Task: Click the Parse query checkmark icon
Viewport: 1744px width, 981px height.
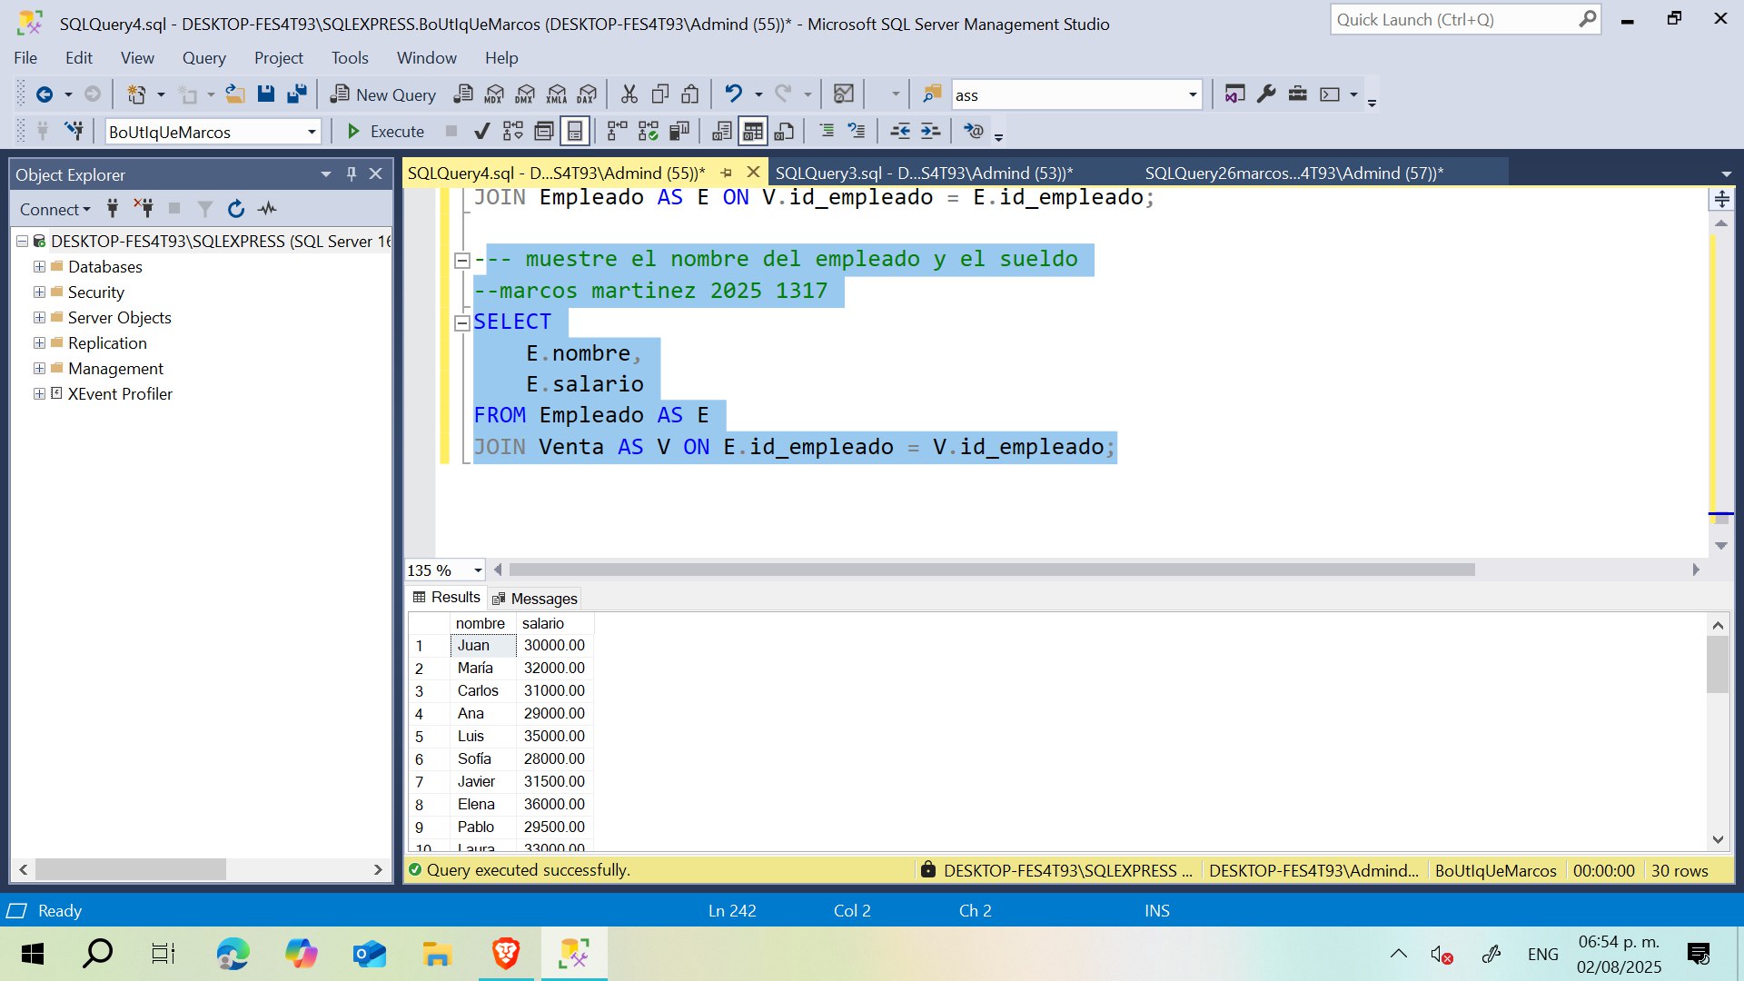Action: 482,132
